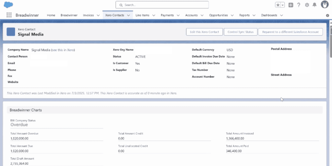The image size is (332, 166).
Task: Follow the 'see this in Xero' link
Action: pos(63,50)
